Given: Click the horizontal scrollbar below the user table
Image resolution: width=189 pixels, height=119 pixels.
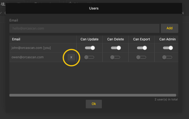Looking at the screenshot, I should [x=93, y=95].
